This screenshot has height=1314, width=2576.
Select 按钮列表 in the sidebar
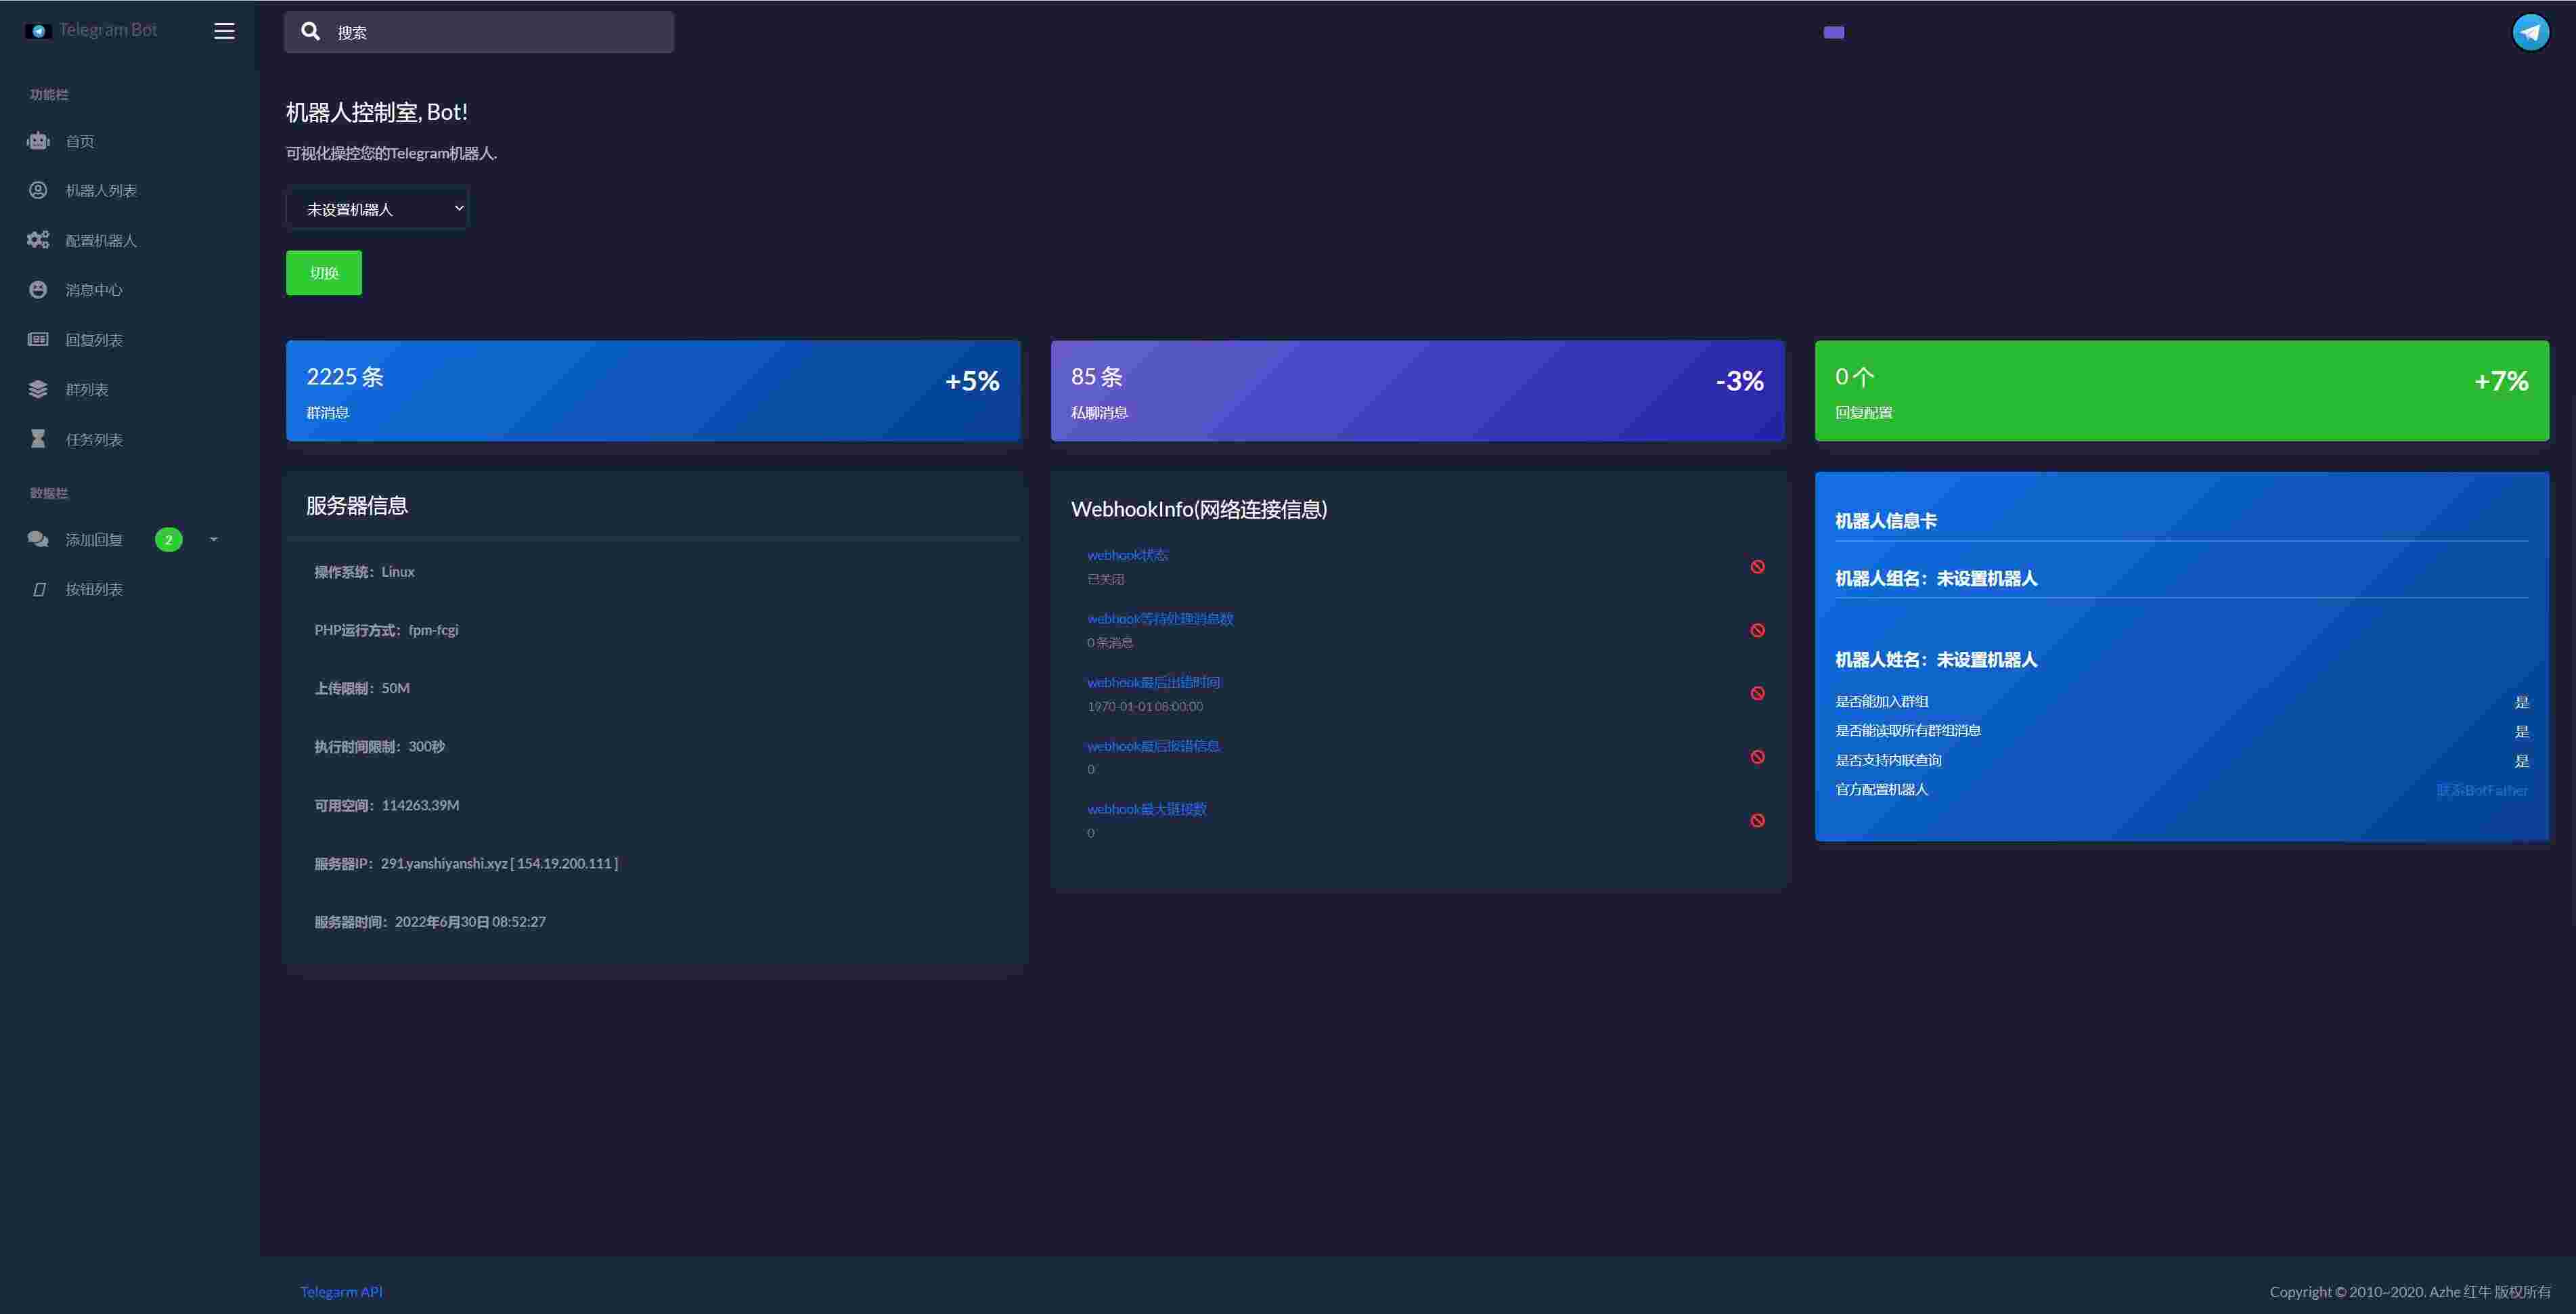pos(94,589)
